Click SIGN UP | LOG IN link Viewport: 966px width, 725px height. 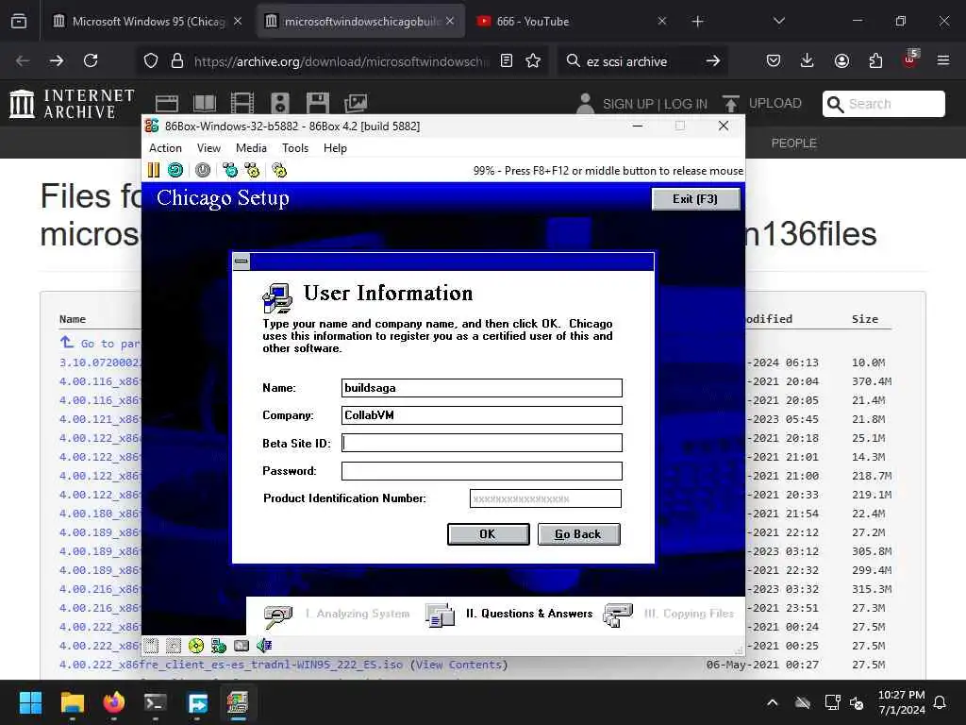click(x=655, y=104)
